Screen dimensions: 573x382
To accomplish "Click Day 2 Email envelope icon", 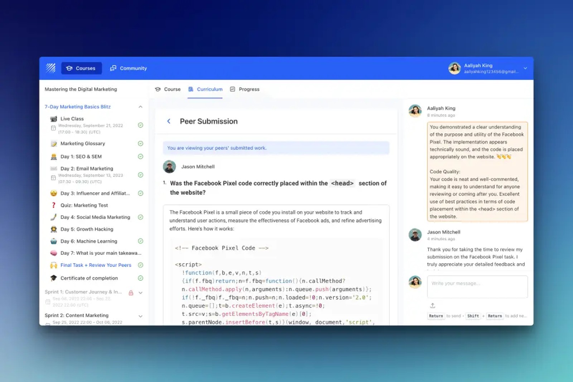I will pyautogui.click(x=54, y=168).
